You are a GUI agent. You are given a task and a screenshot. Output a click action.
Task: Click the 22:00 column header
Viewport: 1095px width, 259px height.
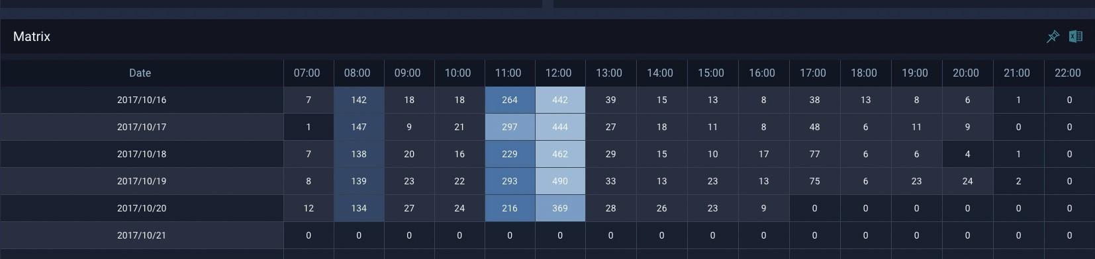tap(1068, 73)
